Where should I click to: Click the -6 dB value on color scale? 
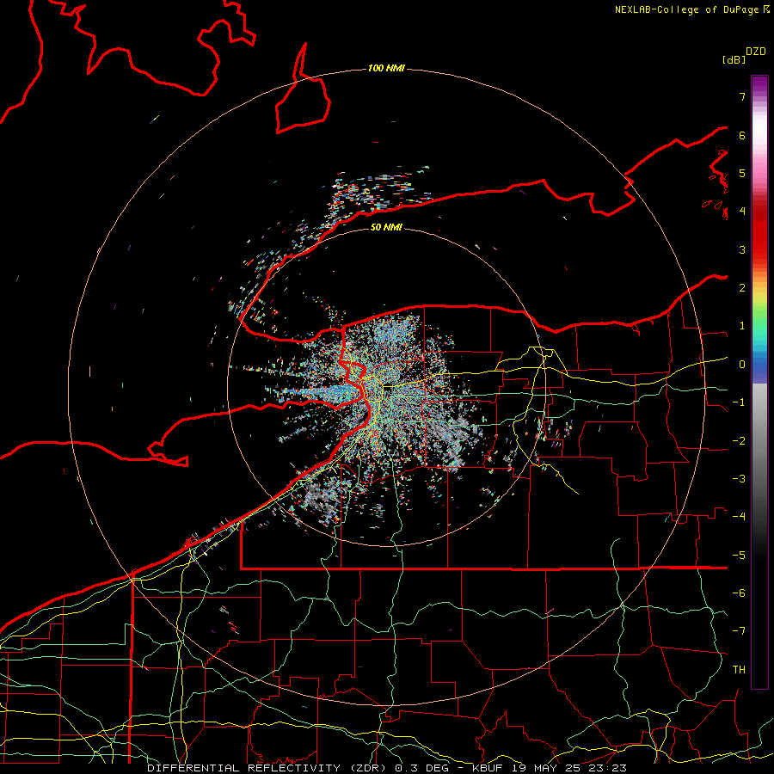point(739,593)
